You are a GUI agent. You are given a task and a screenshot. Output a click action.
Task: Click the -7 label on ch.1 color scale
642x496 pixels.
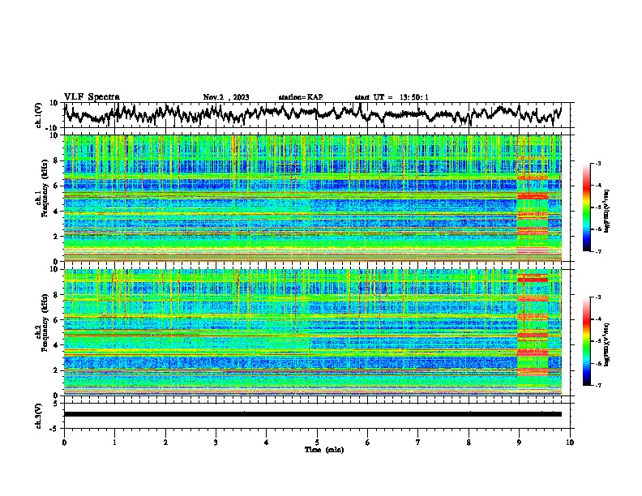tap(597, 251)
